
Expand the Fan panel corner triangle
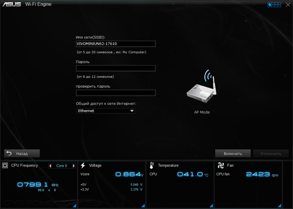click(280, 206)
